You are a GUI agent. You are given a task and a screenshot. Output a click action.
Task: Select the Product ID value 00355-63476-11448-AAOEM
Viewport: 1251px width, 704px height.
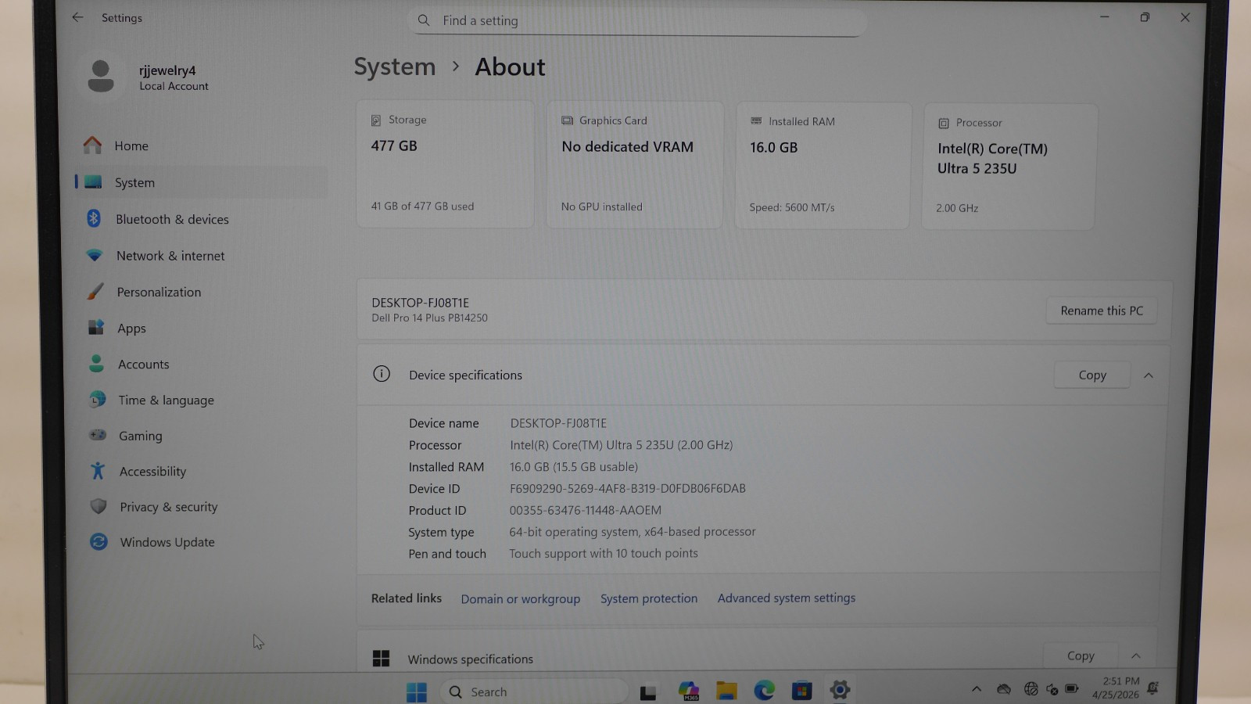(x=586, y=510)
